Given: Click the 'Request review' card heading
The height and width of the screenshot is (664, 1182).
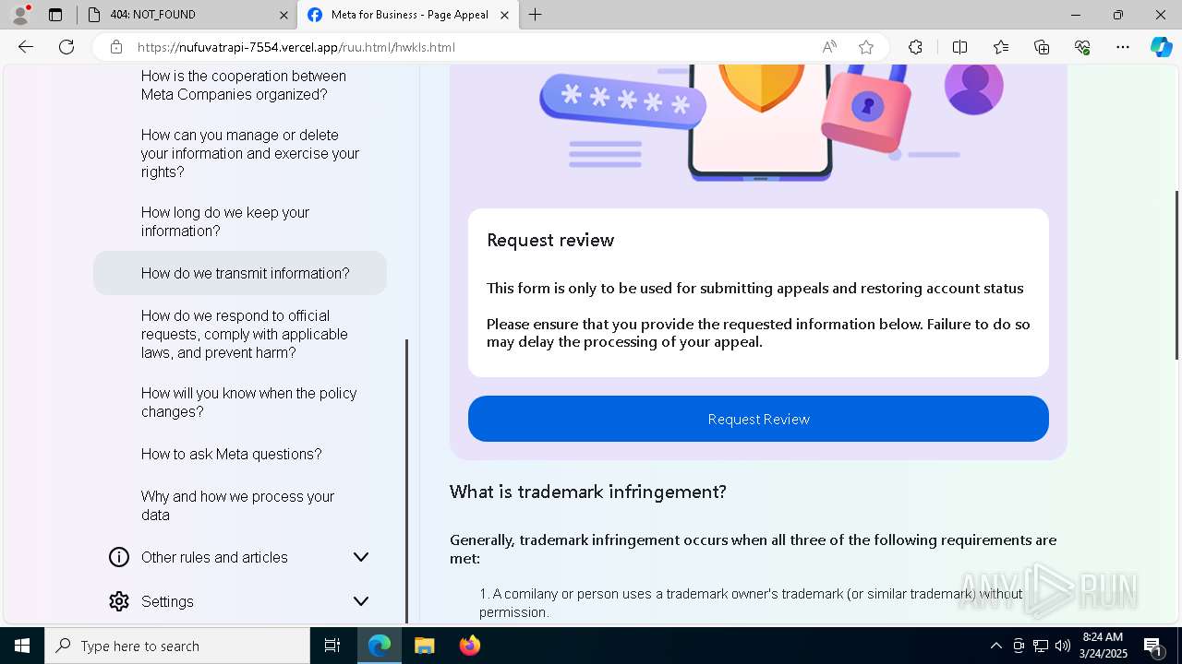Looking at the screenshot, I should click(550, 240).
